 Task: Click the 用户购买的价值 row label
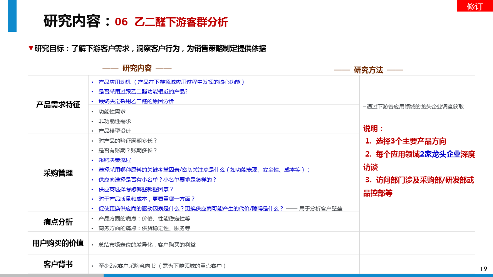pos(58,243)
